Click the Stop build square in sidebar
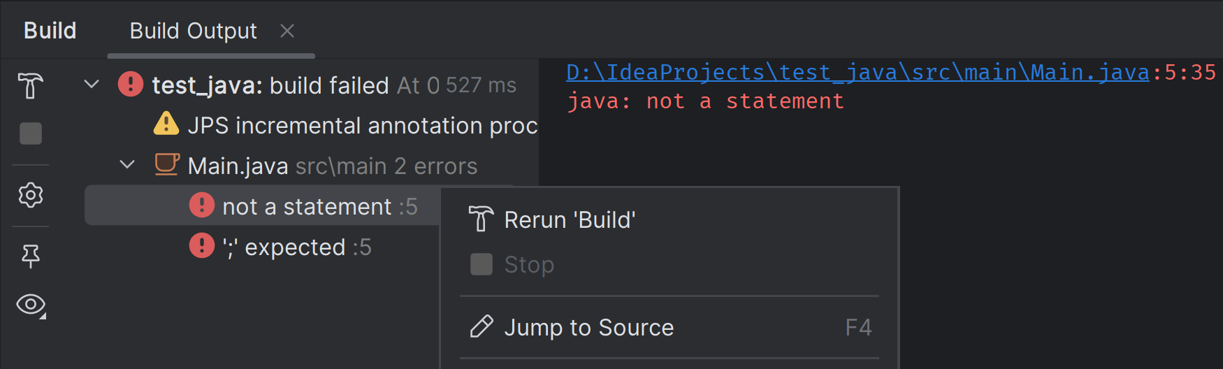The height and width of the screenshot is (369, 1223). tap(31, 133)
